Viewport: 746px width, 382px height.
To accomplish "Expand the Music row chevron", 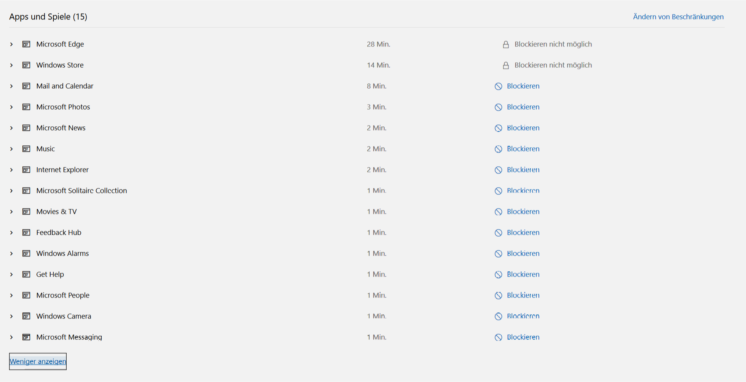I will (11, 149).
